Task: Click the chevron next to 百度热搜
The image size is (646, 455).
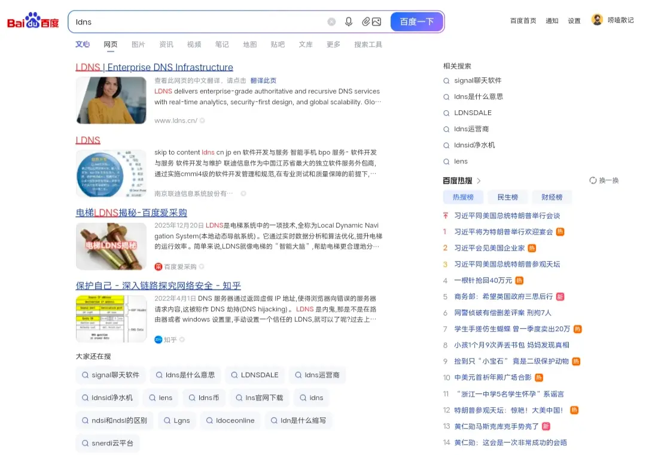Action: tap(479, 181)
